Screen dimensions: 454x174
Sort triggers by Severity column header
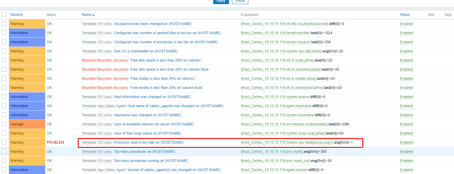17,15
